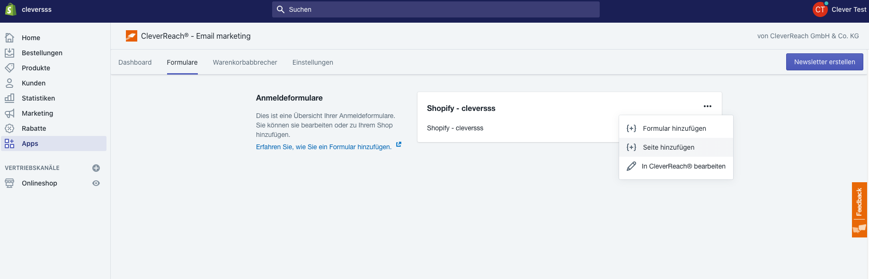Add a sales channel with plus icon
The image size is (869, 279).
click(96, 168)
